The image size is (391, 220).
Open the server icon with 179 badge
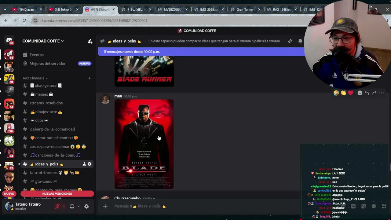9,128
